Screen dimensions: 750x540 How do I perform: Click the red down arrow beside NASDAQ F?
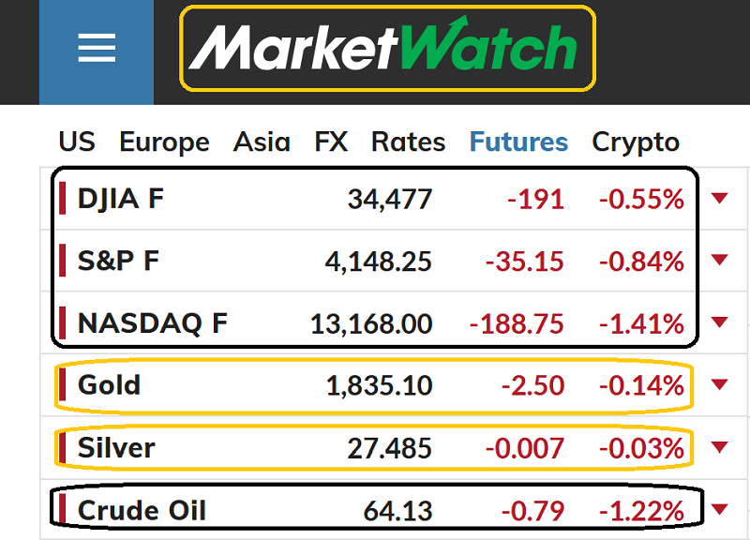click(719, 322)
